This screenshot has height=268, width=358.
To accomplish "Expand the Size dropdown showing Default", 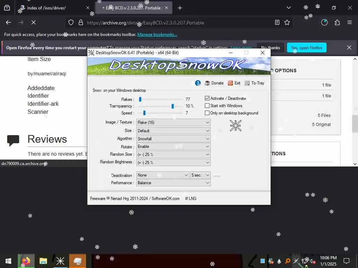I will click(173, 131).
